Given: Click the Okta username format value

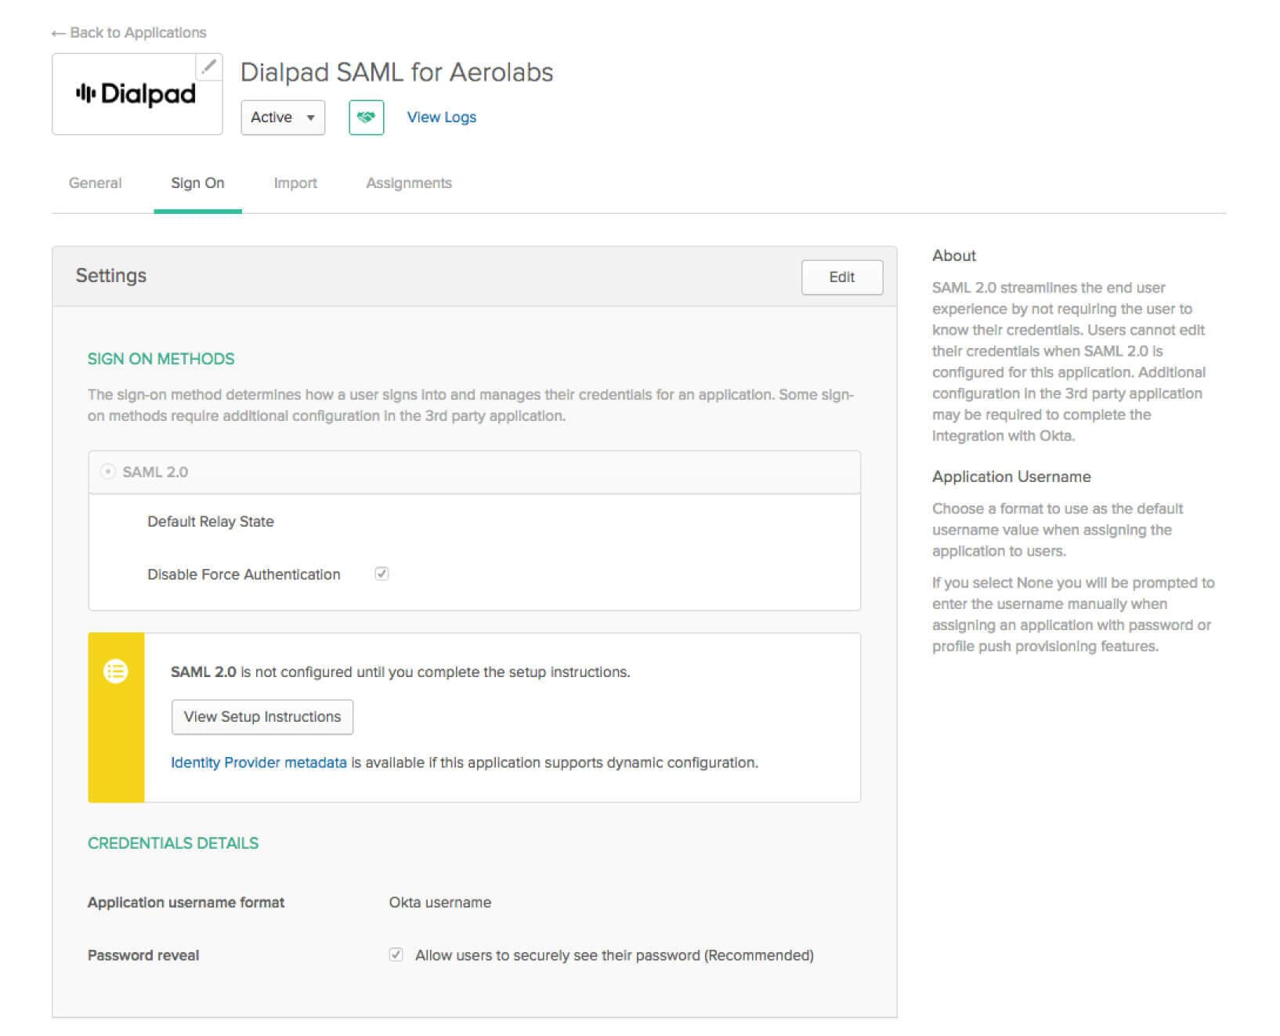Looking at the screenshot, I should (440, 902).
